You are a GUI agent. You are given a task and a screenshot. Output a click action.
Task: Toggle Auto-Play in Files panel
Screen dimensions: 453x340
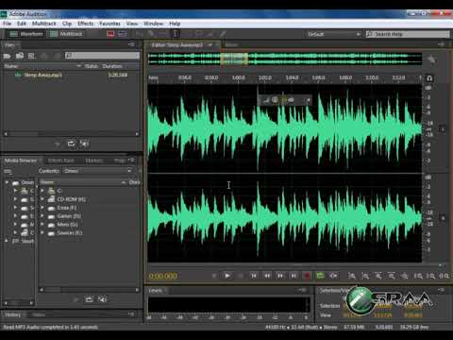(84, 144)
